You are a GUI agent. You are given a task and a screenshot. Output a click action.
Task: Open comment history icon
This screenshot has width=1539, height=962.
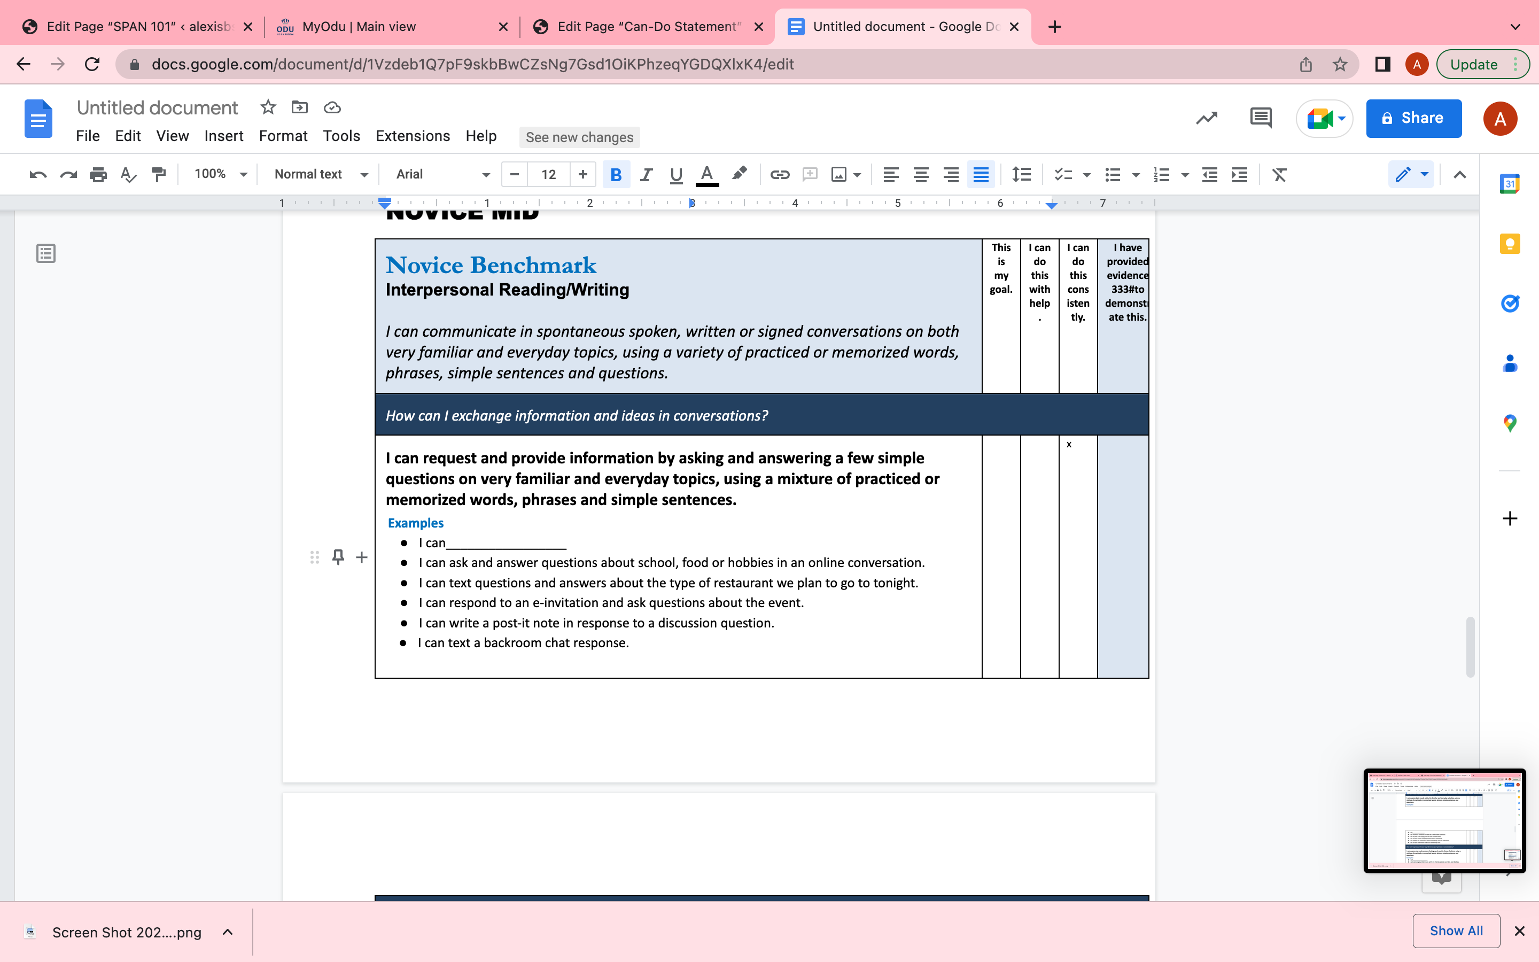tap(1261, 118)
